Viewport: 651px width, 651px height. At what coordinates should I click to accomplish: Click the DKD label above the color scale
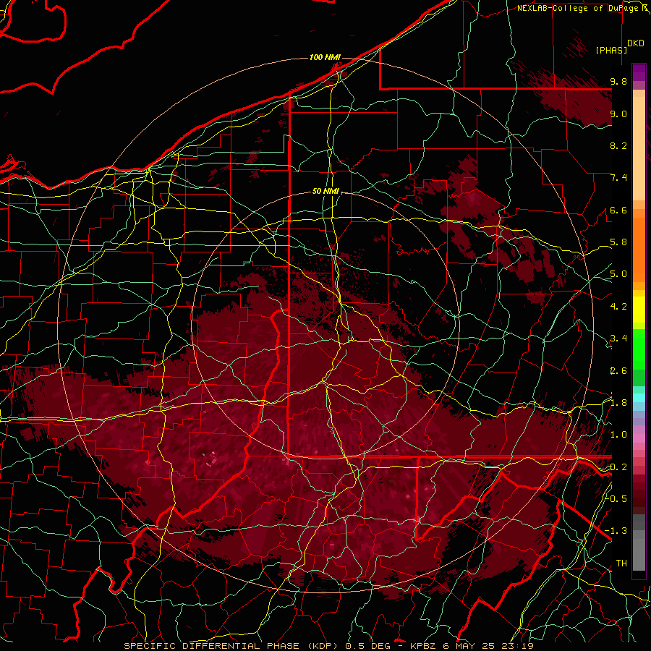636,43
